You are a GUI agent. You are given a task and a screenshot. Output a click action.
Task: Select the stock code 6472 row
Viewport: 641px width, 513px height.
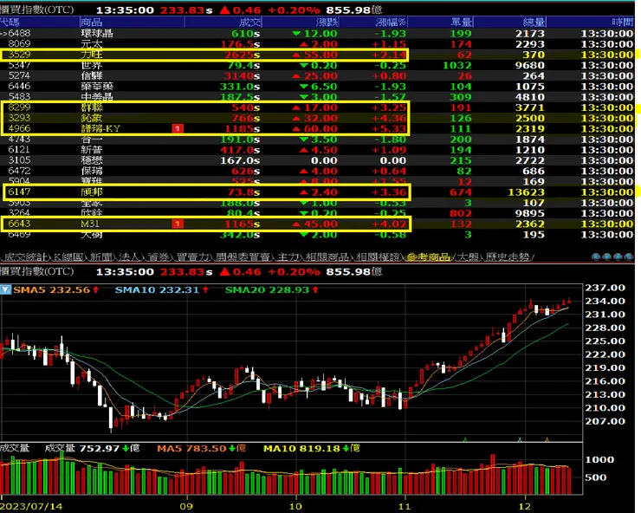[x=317, y=171]
